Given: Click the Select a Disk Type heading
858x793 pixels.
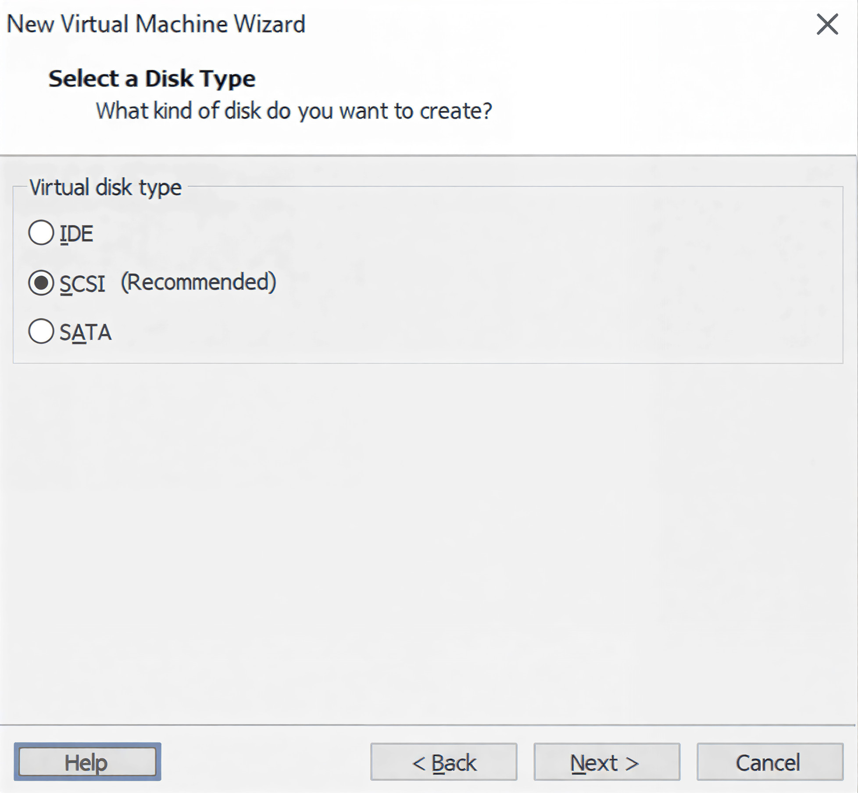Looking at the screenshot, I should (152, 79).
